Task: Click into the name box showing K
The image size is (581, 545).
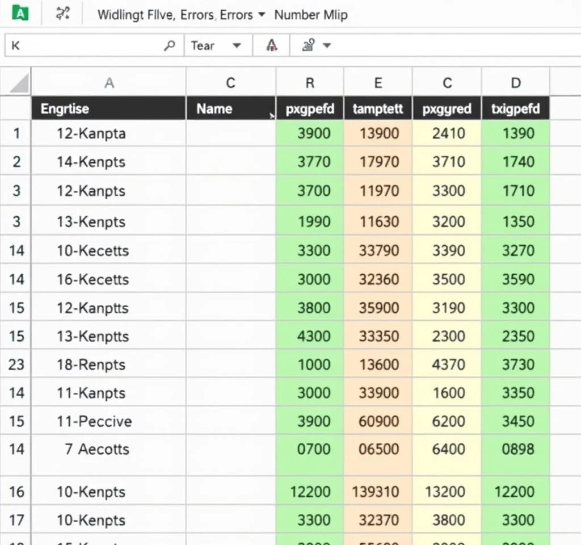Action: pyautogui.click(x=85, y=46)
